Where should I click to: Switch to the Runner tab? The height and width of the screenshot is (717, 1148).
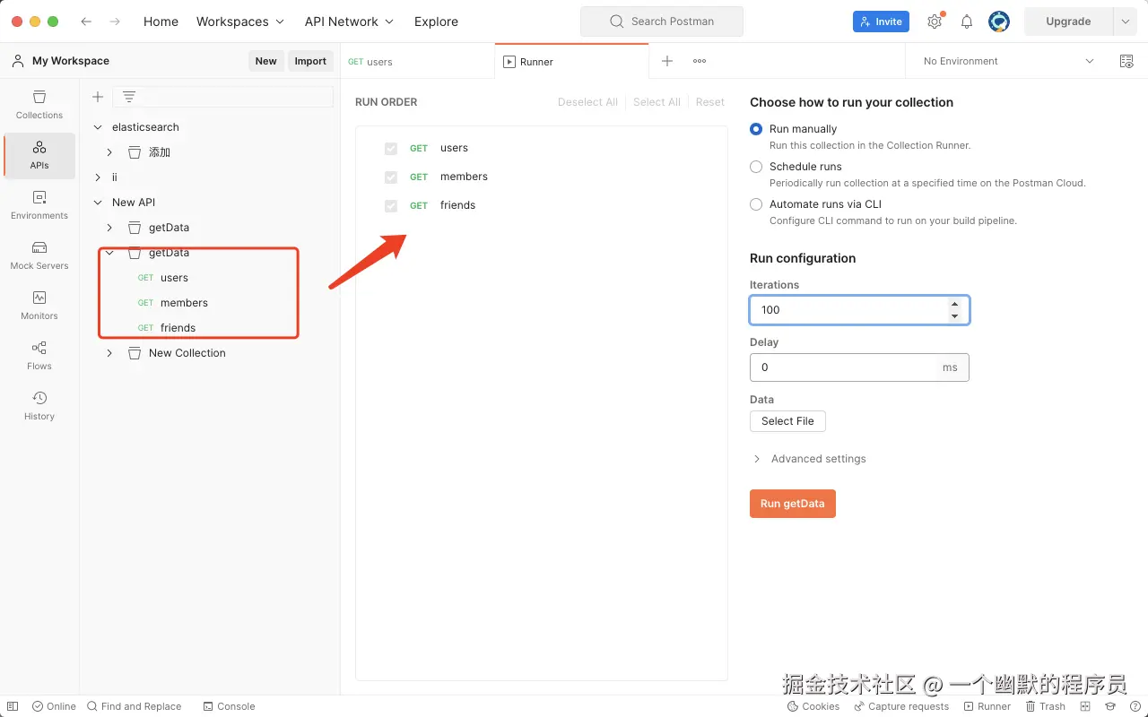click(571, 62)
